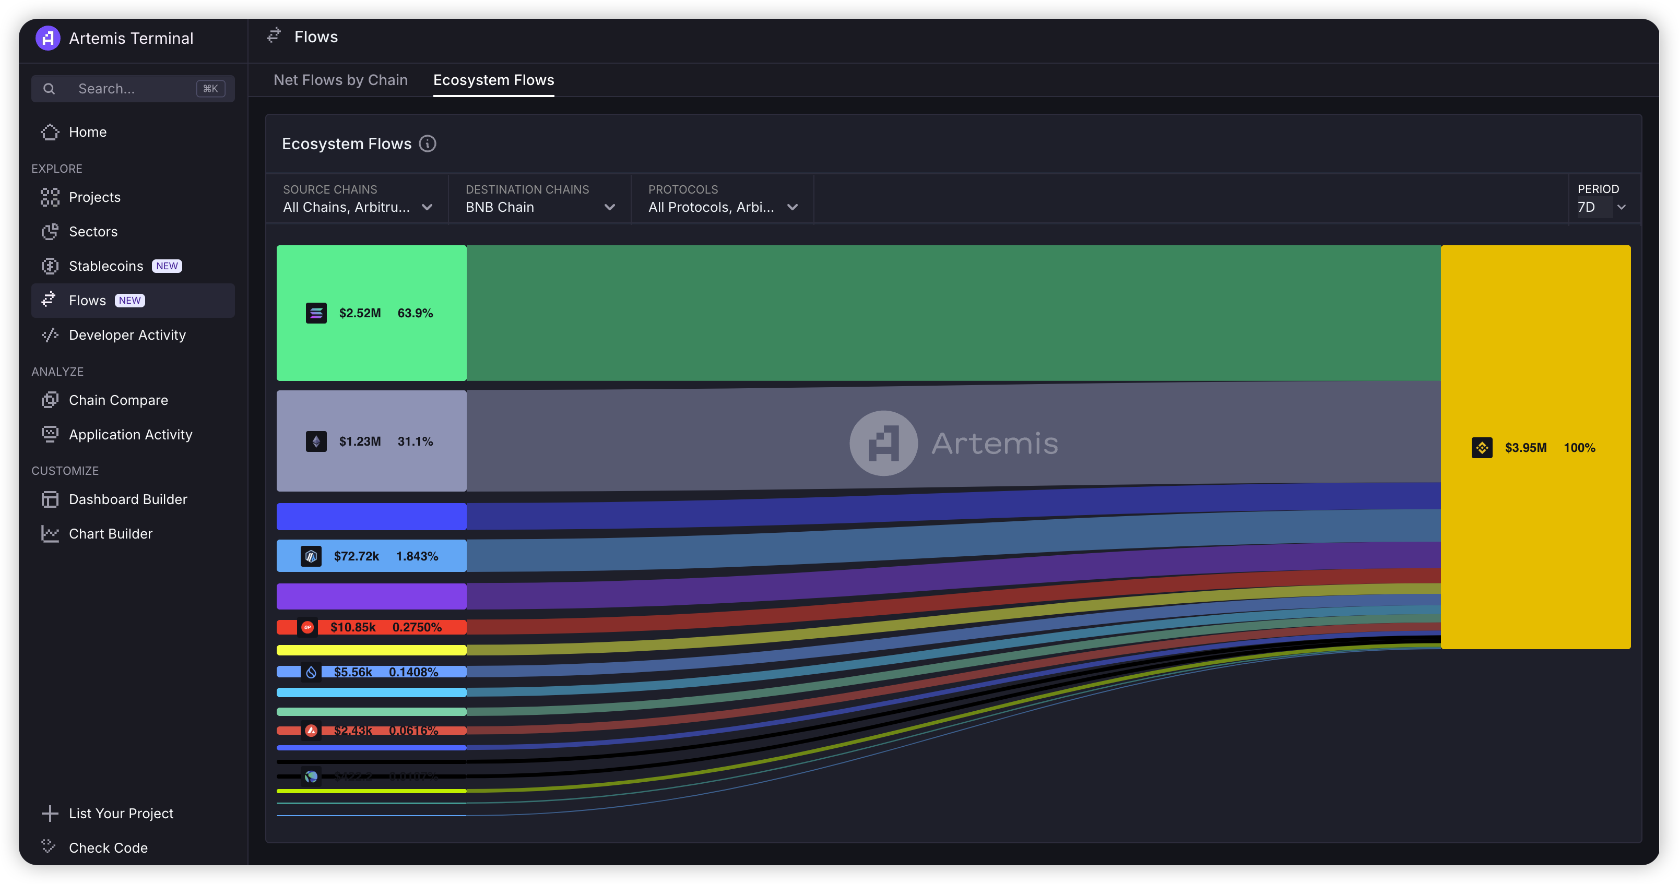
Task: Click the Artemis Terminal logo icon
Action: [x=48, y=39]
